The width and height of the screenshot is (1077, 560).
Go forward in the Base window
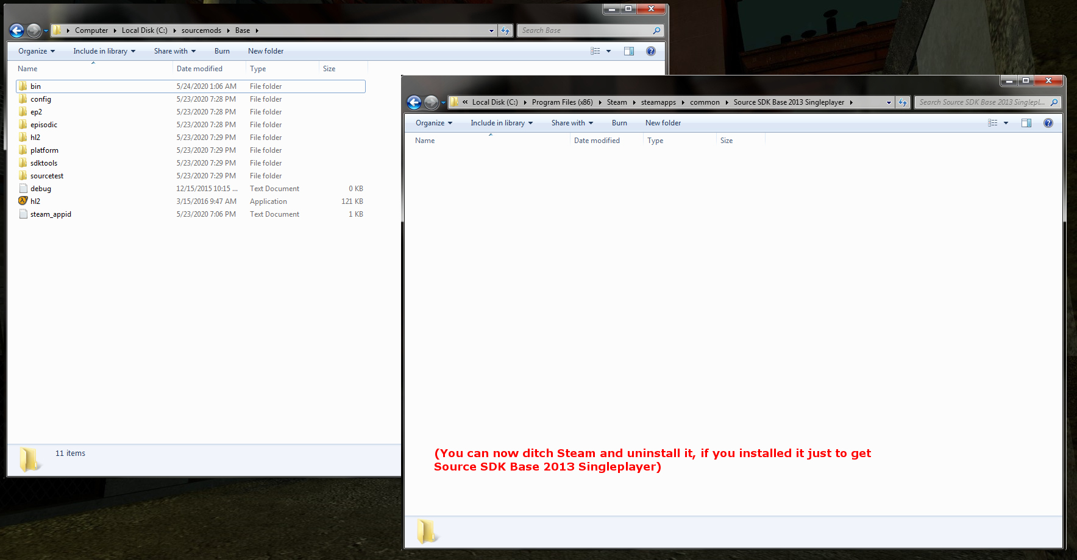click(x=34, y=30)
